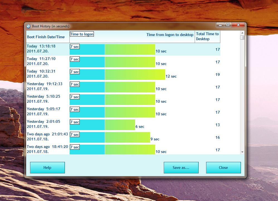Click the stopwatch icon in title bar
This screenshot has height=201, width=278.
[28, 26]
